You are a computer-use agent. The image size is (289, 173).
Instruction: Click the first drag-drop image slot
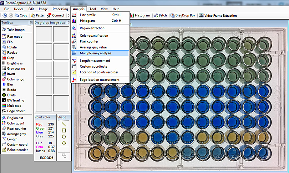[44, 34]
